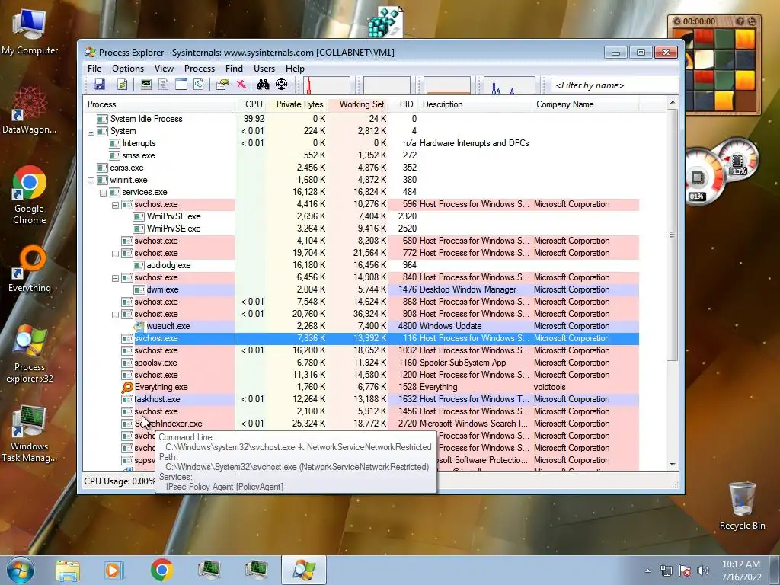Click the Chrome taskbar icon
The width and height of the screenshot is (780, 585).
(x=161, y=570)
